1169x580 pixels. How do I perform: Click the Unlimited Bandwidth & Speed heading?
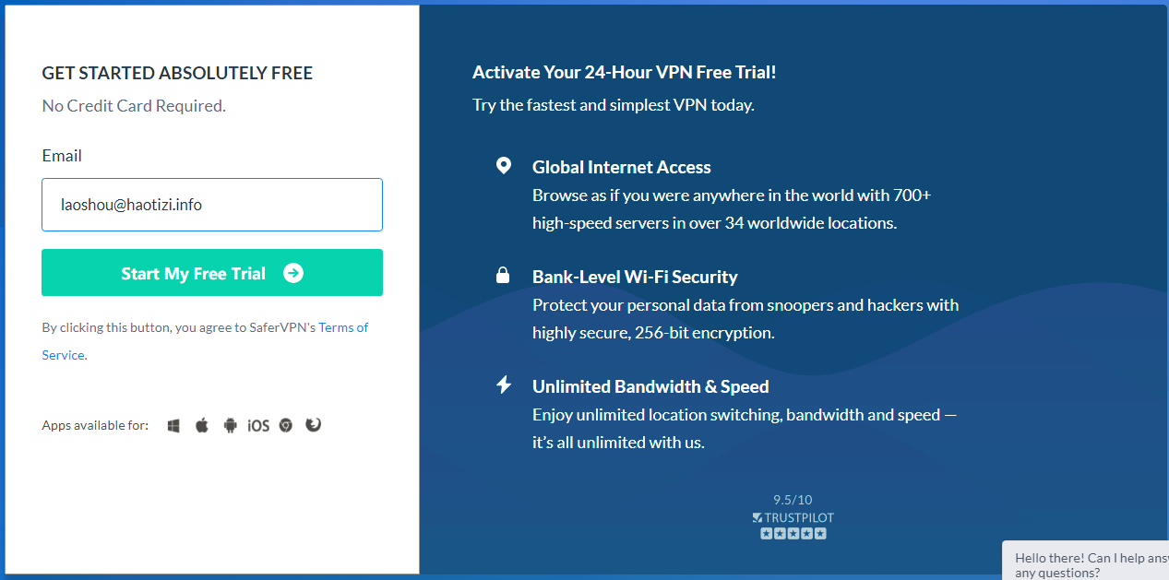[650, 386]
